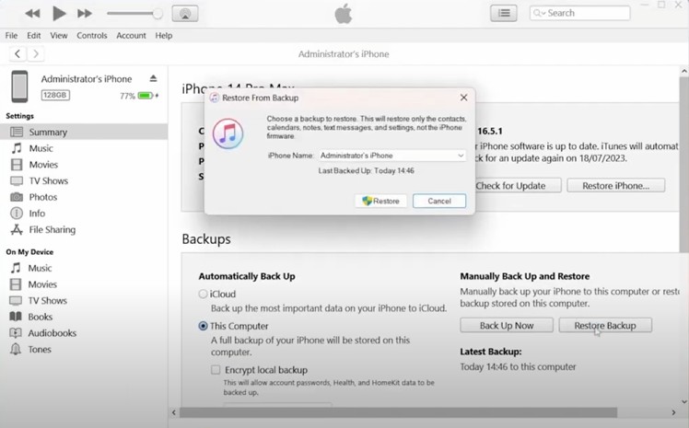Select Movies under Settings

(84, 165)
